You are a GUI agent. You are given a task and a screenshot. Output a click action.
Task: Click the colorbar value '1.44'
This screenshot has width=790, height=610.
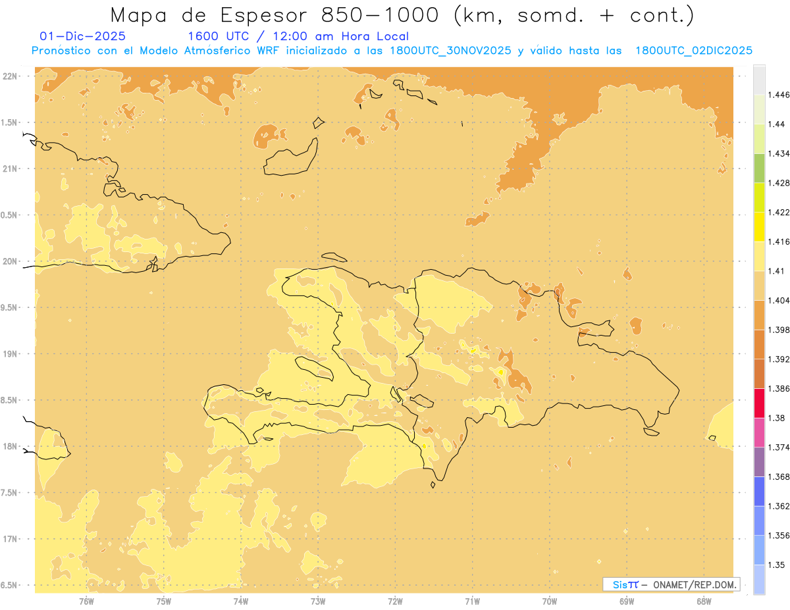(x=777, y=124)
